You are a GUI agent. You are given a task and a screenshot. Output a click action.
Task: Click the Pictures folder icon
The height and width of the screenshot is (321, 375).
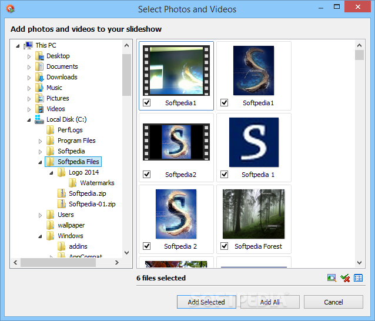tap(40, 98)
